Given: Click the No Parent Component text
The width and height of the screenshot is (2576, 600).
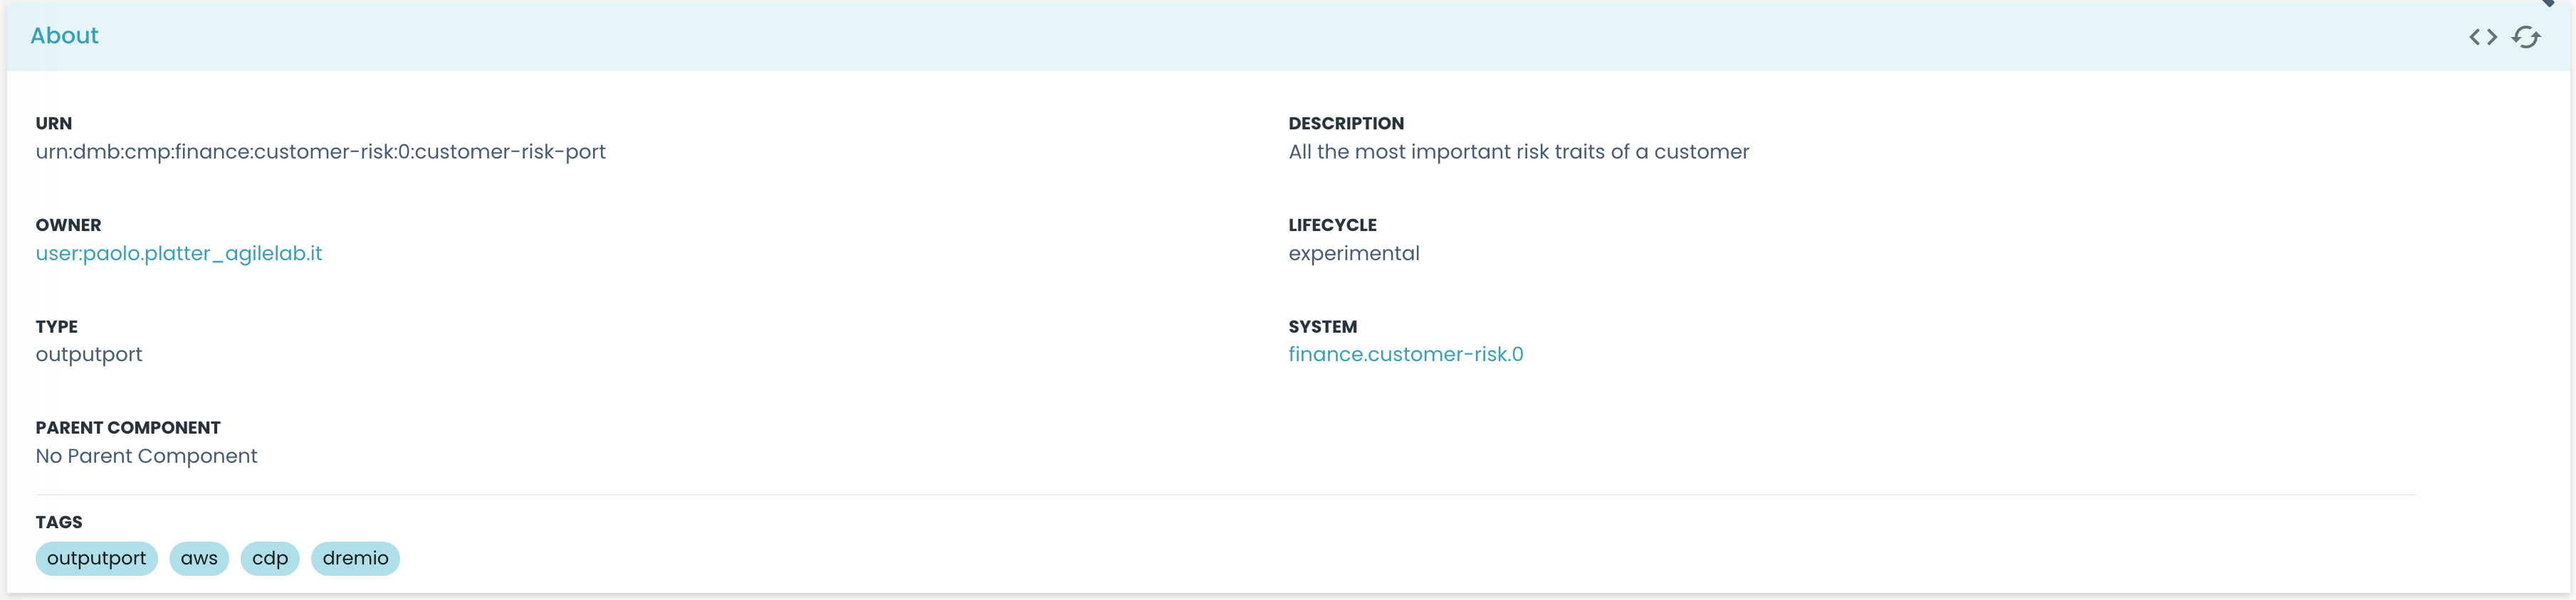Looking at the screenshot, I should pyautogui.click(x=146, y=456).
